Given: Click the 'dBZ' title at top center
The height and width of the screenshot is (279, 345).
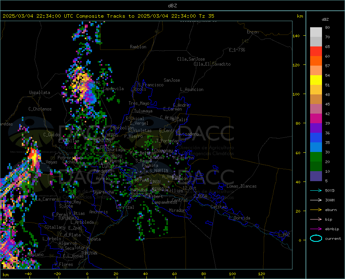Looking at the screenshot, I should point(172,6).
